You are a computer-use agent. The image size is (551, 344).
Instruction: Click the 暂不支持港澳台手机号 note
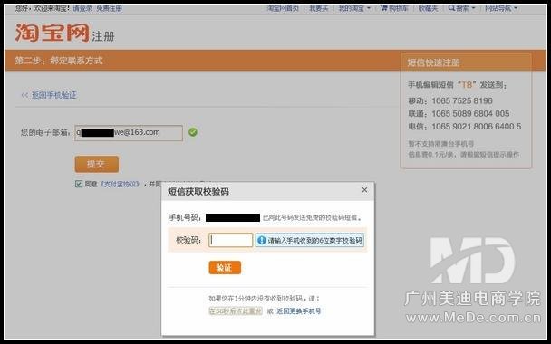point(441,144)
